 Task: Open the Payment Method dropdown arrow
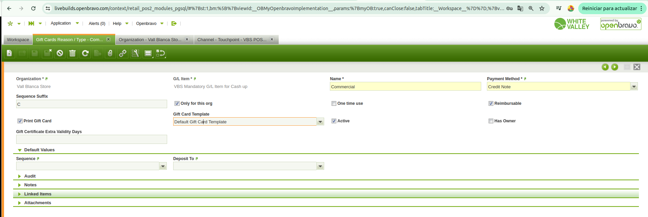[634, 87]
